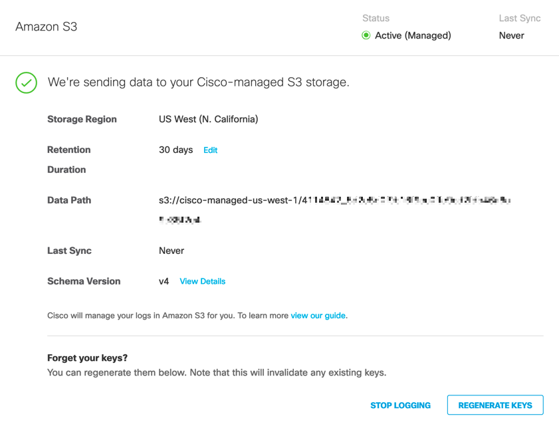Click the Storage Region label
This screenshot has width=559, height=430.
pyautogui.click(x=82, y=120)
